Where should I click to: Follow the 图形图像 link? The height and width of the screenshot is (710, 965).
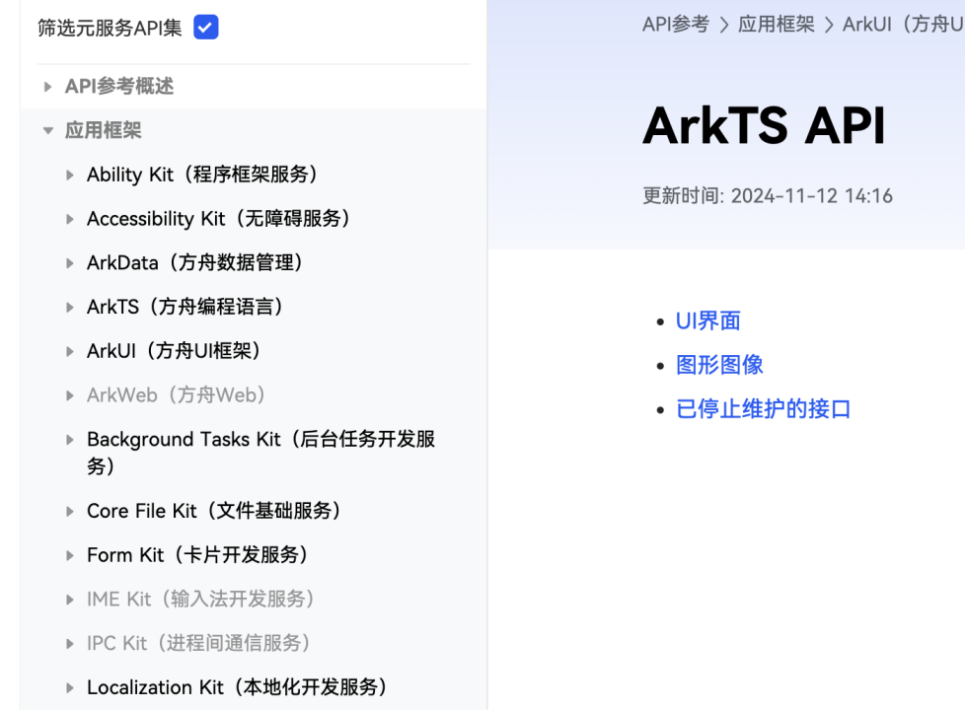719,365
